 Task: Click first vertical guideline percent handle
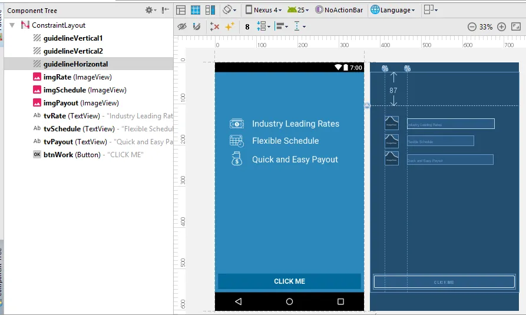point(385,68)
